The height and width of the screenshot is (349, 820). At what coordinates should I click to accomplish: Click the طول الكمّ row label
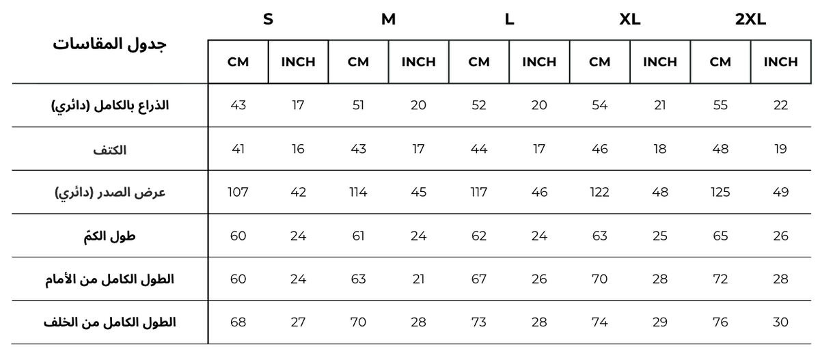(x=110, y=236)
